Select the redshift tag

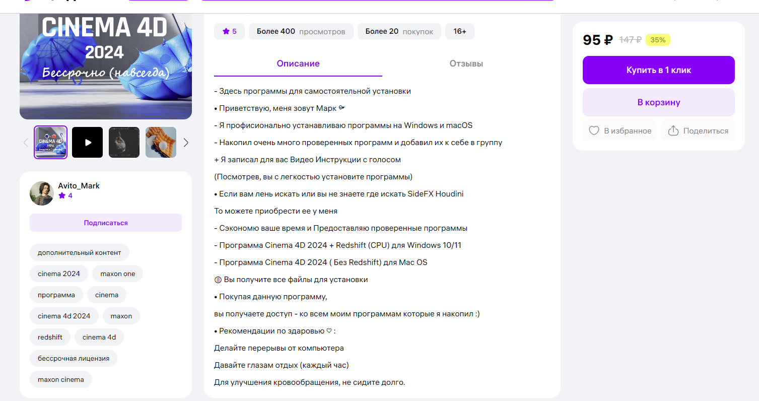click(x=50, y=338)
